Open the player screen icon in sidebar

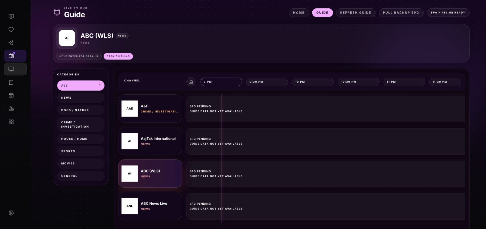[x=11, y=16]
